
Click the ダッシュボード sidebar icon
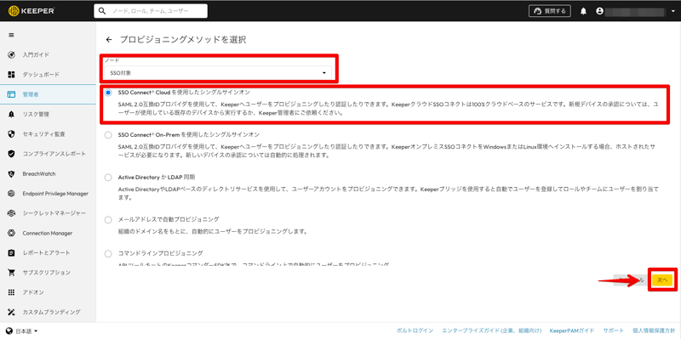(12, 75)
